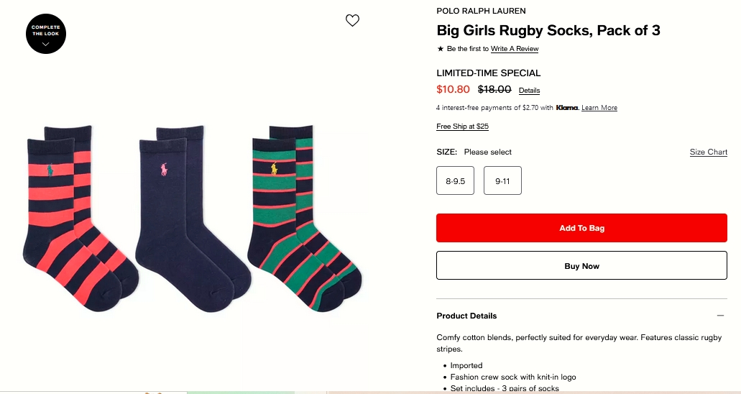Open the Complete The Look badge
This screenshot has width=741, height=394.
(46, 34)
